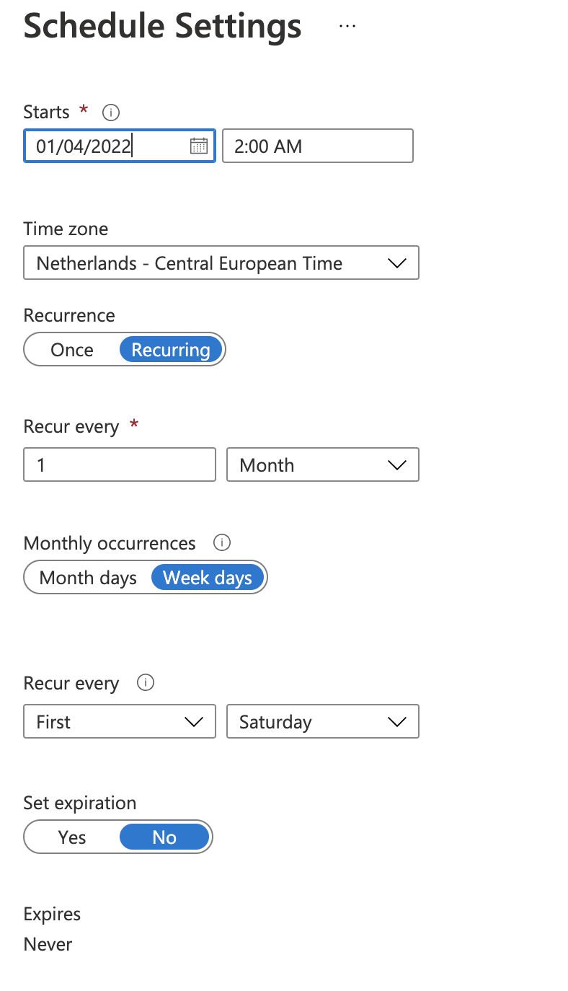Select the 2:00 AM start time field

[317, 146]
